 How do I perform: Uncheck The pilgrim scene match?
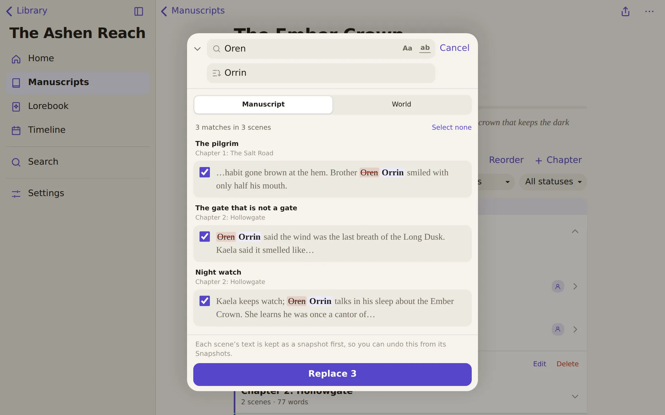205,172
